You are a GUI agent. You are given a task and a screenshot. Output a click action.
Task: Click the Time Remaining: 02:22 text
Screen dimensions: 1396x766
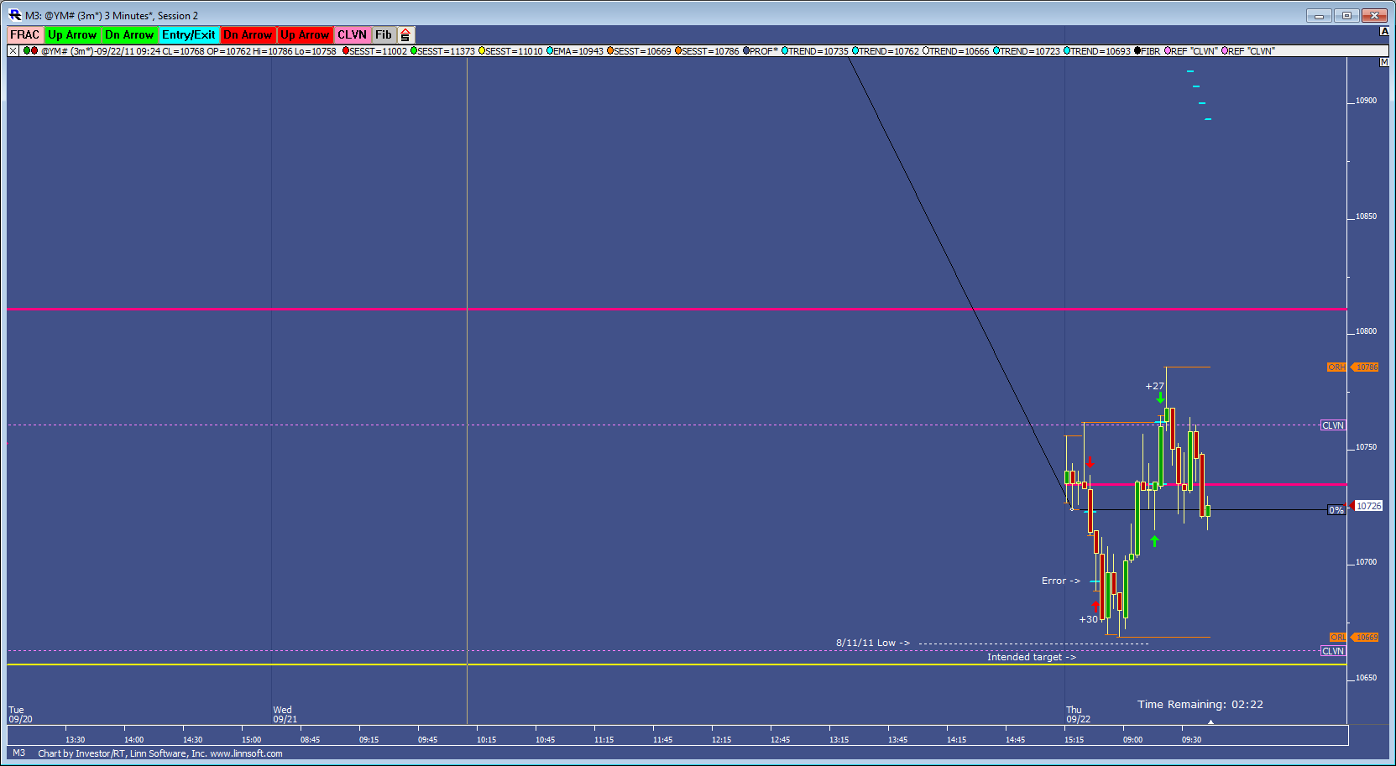click(x=1200, y=705)
